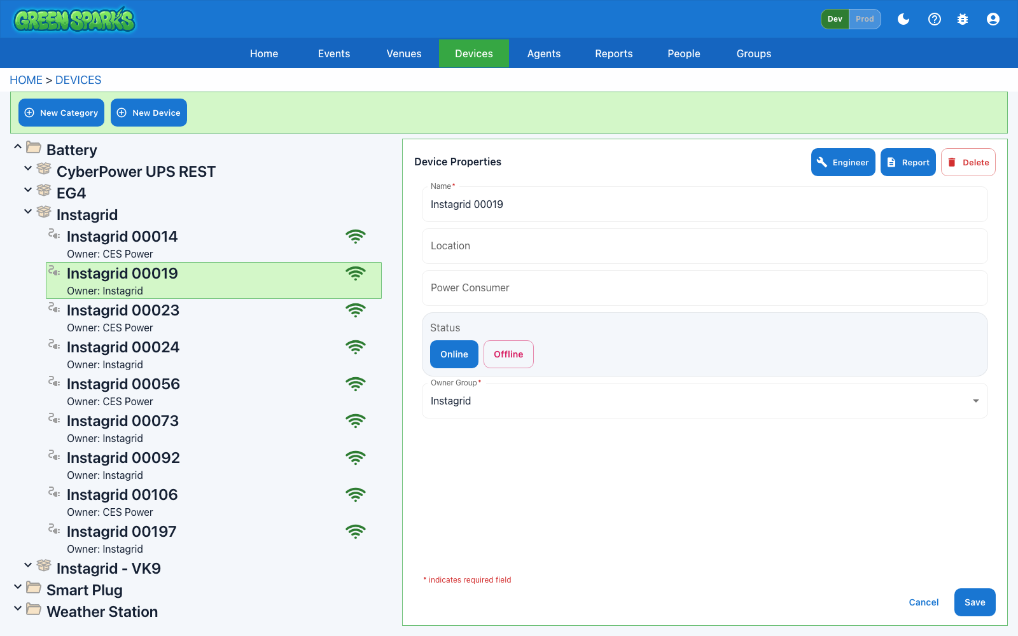Click WiFi status icon for Instagrid 00023
1018x636 pixels.
(x=356, y=310)
